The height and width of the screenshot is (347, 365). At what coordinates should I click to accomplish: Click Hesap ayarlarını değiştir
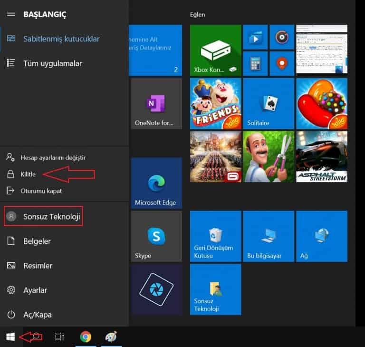[x=53, y=158]
